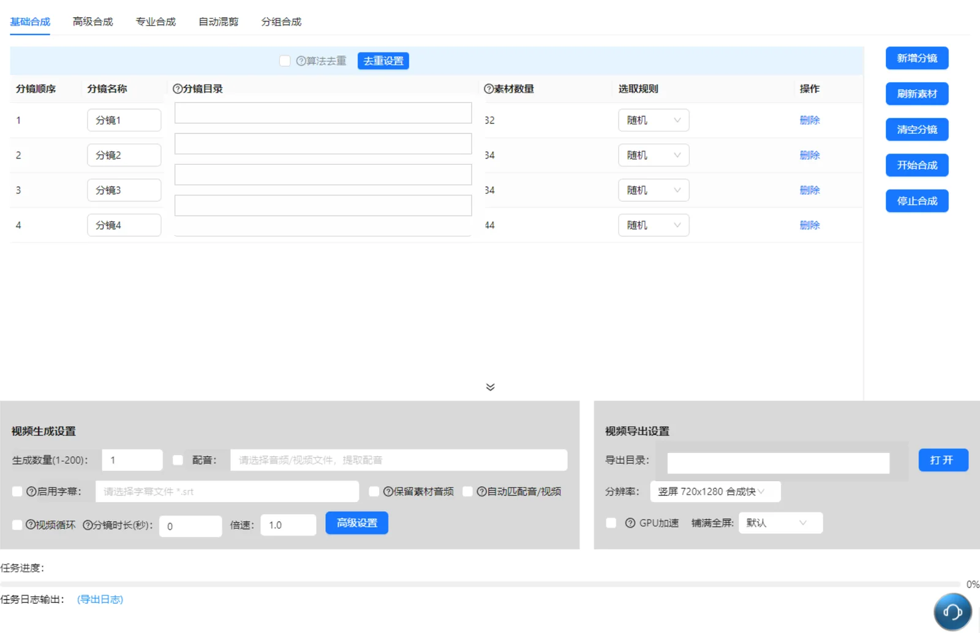Screen dimensions: 980x633
Task: Enable the 视频循环 checkbox
Action: [x=17, y=525]
